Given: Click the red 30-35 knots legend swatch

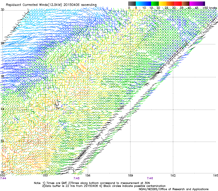Looking at the screenshot, I should 178,4.
